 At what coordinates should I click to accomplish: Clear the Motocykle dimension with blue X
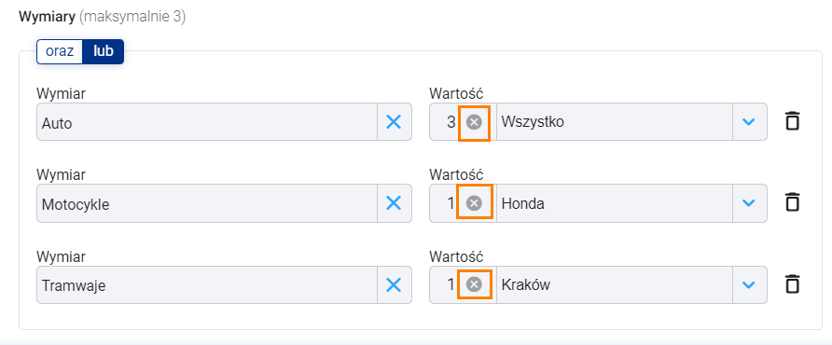[394, 202]
